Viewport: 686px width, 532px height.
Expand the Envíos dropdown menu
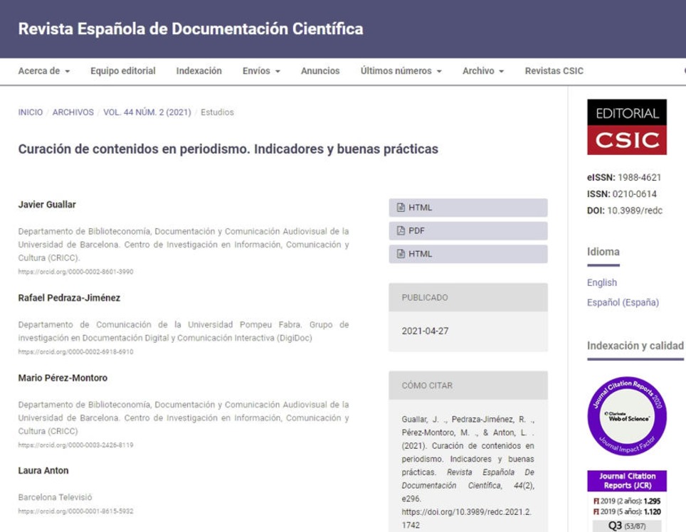pyautogui.click(x=261, y=71)
